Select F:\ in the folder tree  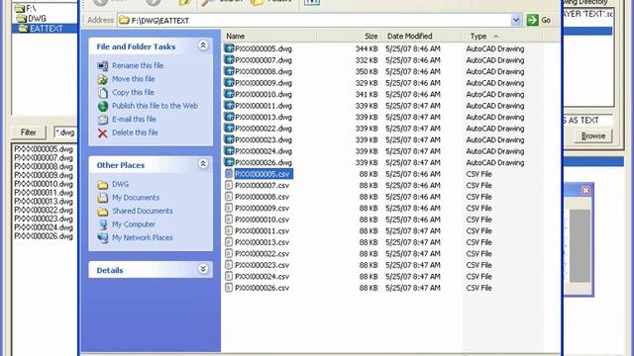pos(31,8)
